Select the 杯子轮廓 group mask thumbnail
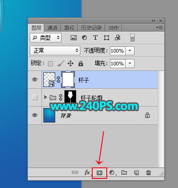This screenshot has height=188, width=178. 70,97
